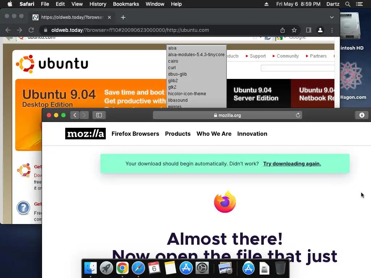Click the blue question mark help icon

pos(23,208)
